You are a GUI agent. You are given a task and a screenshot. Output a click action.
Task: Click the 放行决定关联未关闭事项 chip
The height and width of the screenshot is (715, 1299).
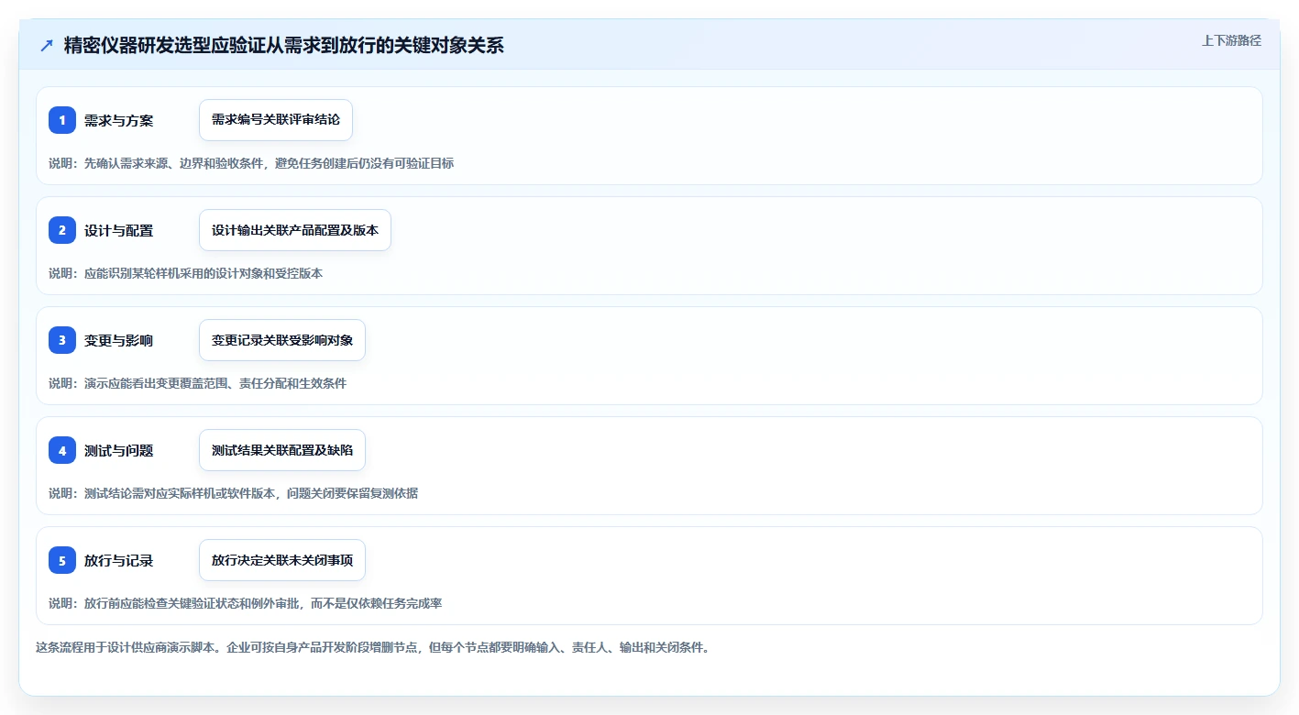pyautogui.click(x=282, y=560)
